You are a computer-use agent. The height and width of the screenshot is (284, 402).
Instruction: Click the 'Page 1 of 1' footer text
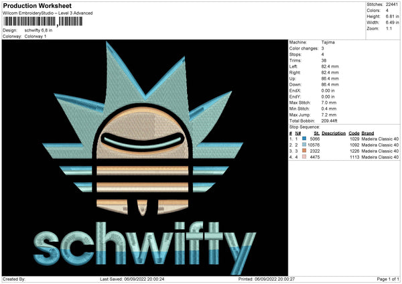388,279
